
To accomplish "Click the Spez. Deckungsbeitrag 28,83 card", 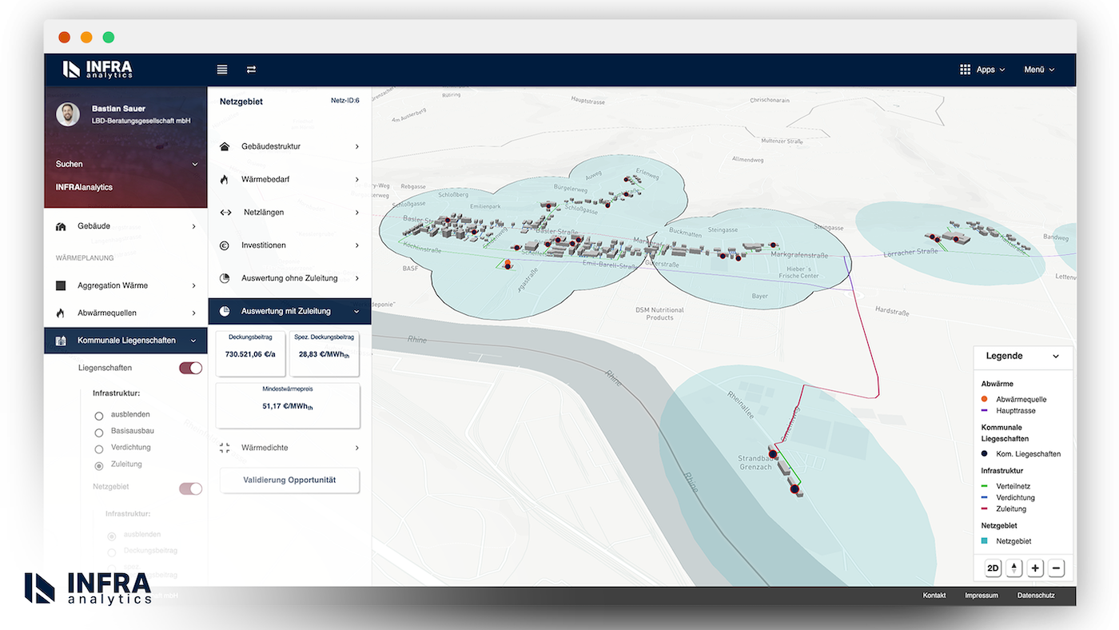I will pyautogui.click(x=325, y=353).
